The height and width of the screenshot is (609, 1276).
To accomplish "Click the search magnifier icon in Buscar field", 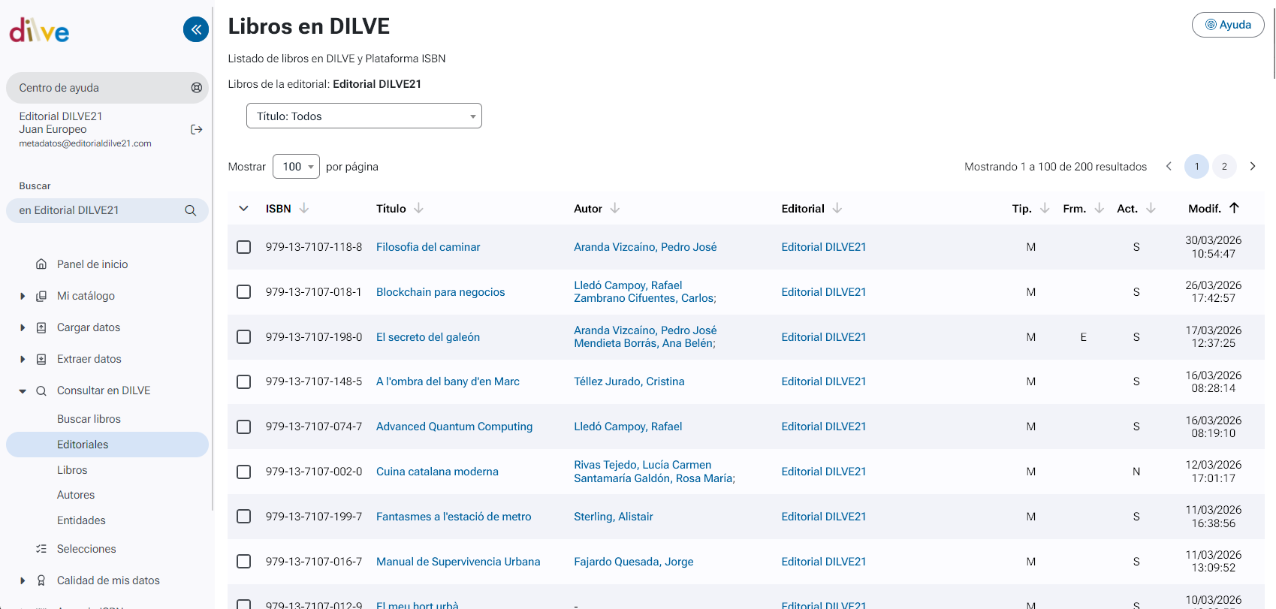I will [x=191, y=210].
